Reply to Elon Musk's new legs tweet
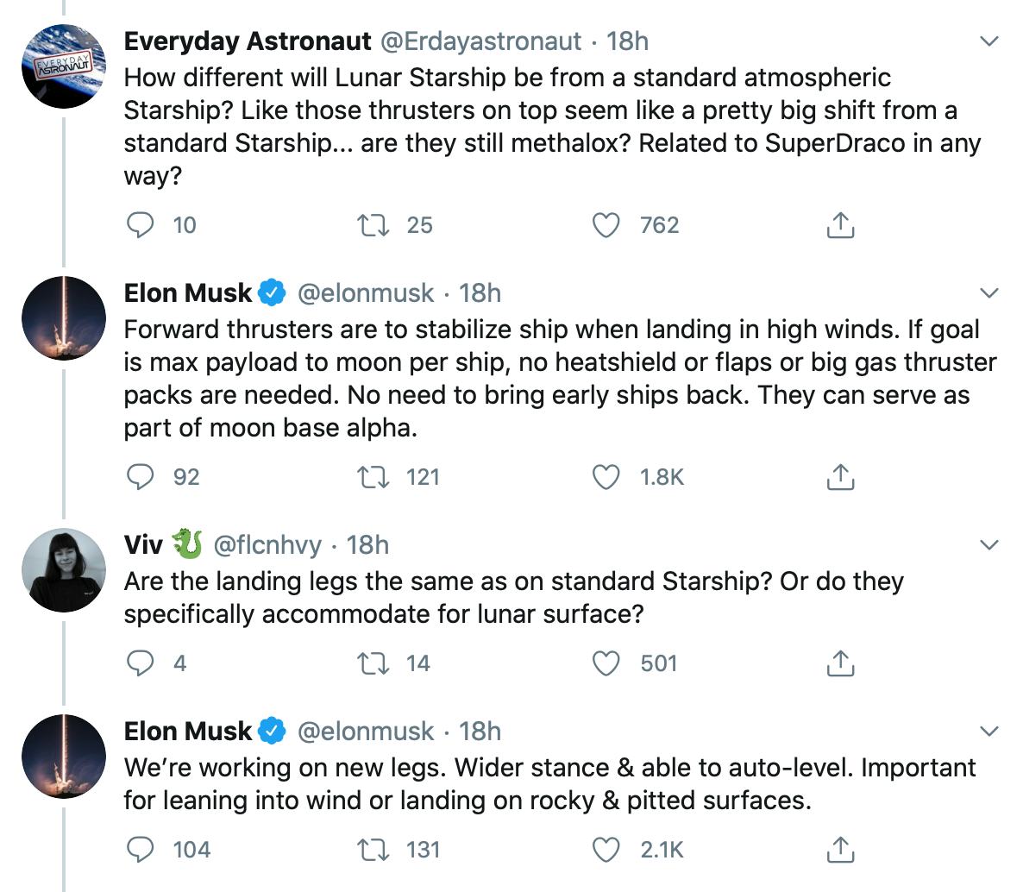Viewport: 1023px width, 892px height. (x=140, y=850)
